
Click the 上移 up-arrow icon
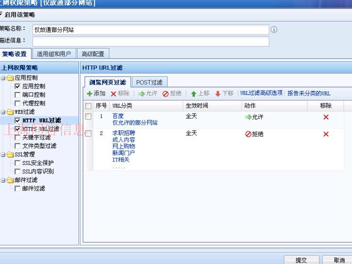tap(193, 94)
